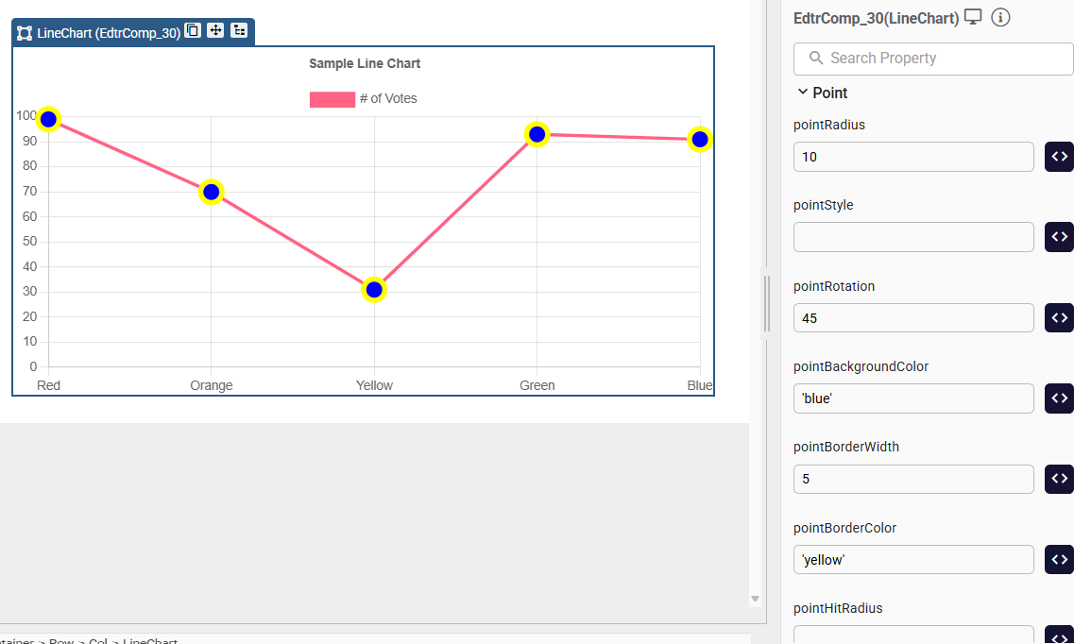The image size is (1074, 644).
Task: Click the component tree icon on LineChart tab
Action: click(239, 31)
